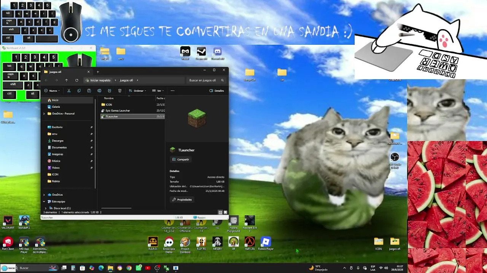This screenshot has width=487, height=273.
Task: Select the People Playground desktop icon
Action: pos(233,224)
